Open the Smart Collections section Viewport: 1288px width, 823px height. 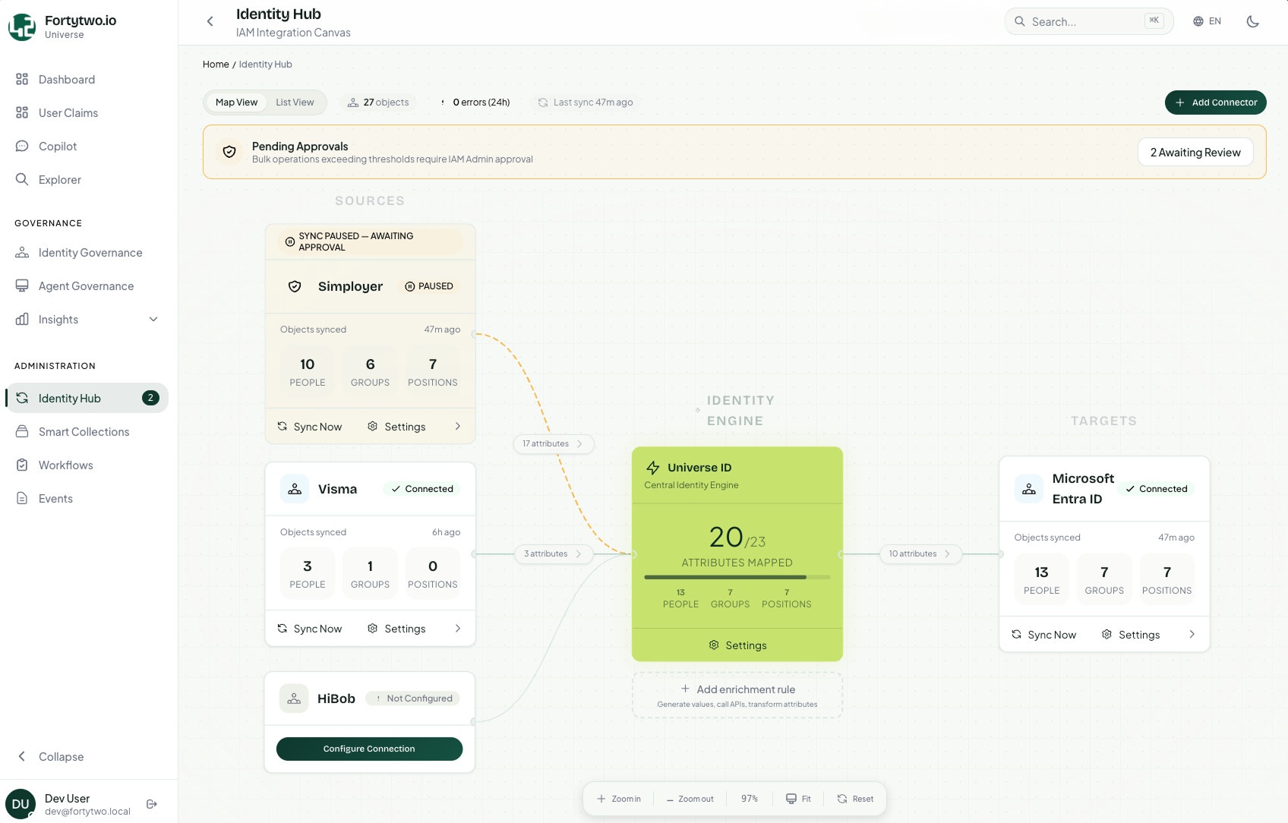(x=84, y=431)
